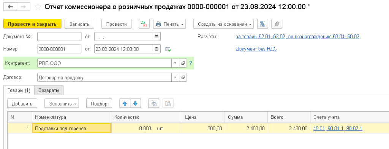This screenshot has height=149, width=389.
Task: Select cell Подставки под горячее
Action: point(72,128)
